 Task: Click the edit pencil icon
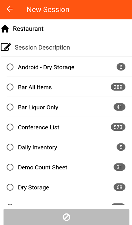click(6, 47)
